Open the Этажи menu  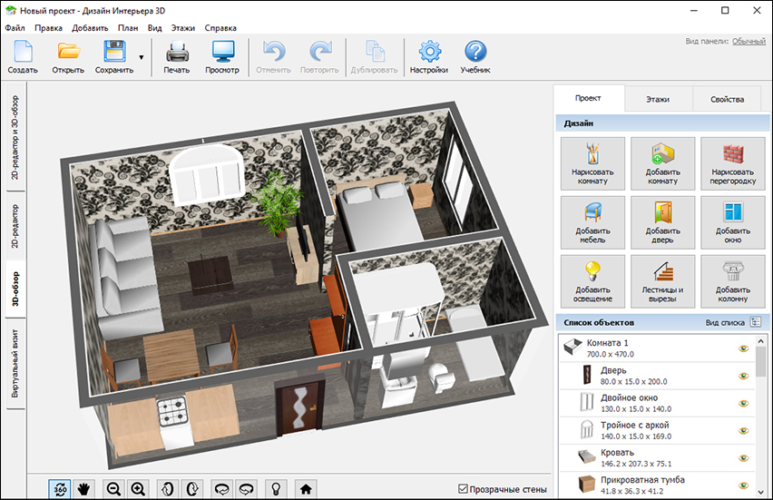point(183,28)
